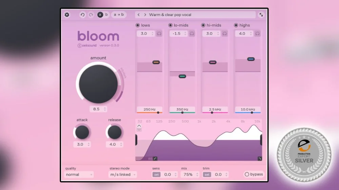The image size is (339, 190).
Task: Select the upper curve display icon
Action: tap(139, 126)
